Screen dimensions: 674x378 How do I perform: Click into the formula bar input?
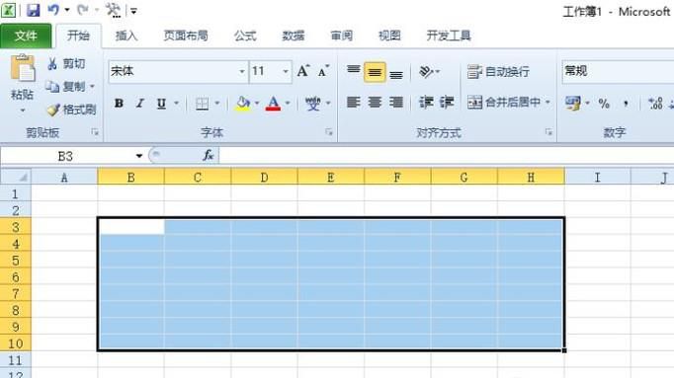(x=446, y=155)
